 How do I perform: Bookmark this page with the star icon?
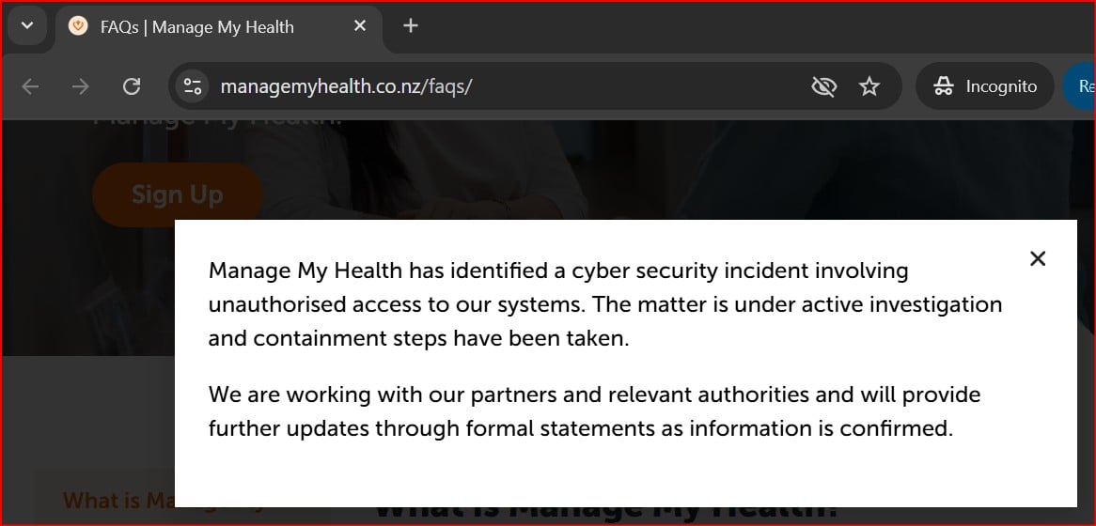(869, 86)
